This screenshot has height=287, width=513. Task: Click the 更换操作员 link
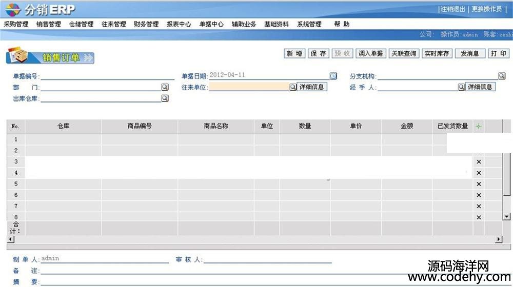click(x=486, y=9)
